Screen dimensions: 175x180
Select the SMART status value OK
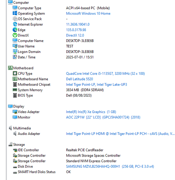[68, 172]
